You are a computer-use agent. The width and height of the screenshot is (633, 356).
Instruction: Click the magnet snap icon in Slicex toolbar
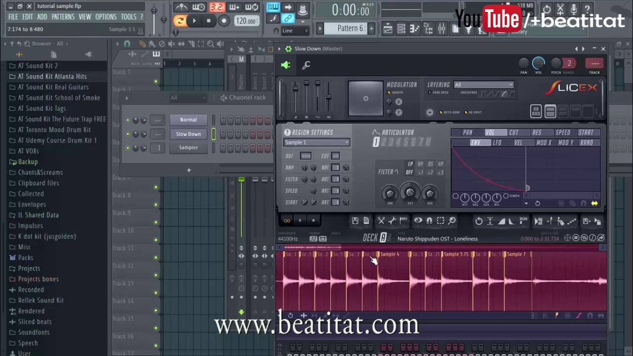[x=429, y=221]
